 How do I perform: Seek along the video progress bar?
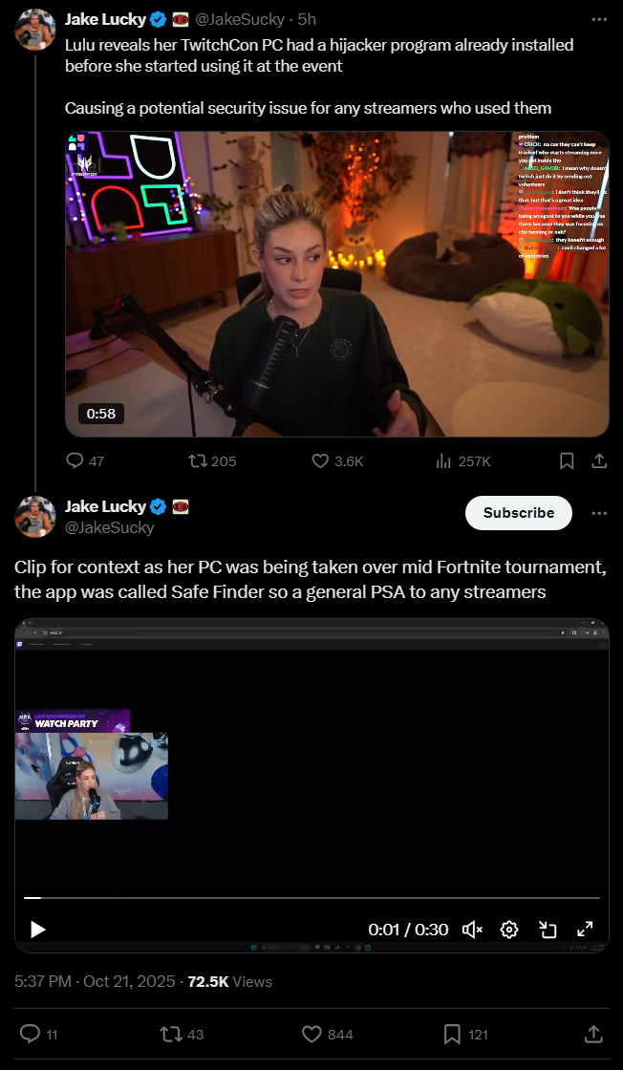(x=311, y=898)
